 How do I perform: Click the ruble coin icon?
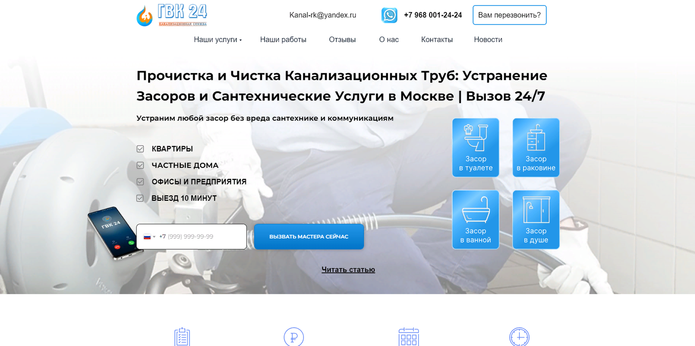[x=294, y=337]
